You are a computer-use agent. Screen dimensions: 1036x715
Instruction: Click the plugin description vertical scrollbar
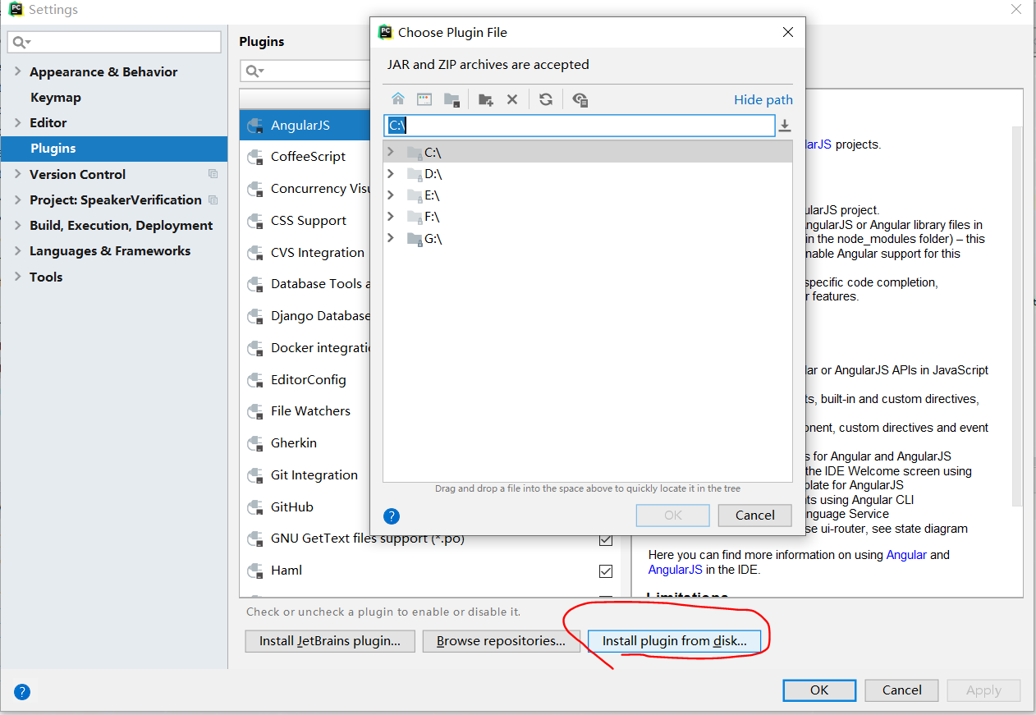[x=1017, y=316]
